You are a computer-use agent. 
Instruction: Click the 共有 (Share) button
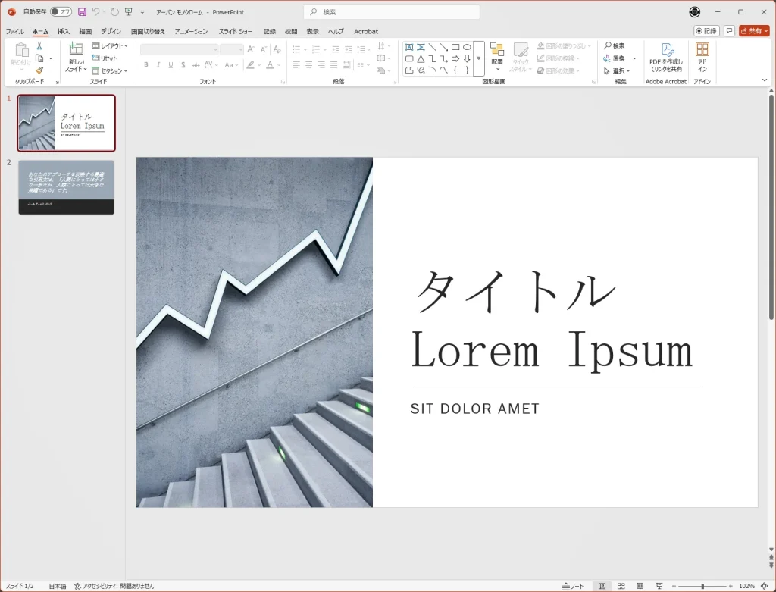pyautogui.click(x=754, y=31)
